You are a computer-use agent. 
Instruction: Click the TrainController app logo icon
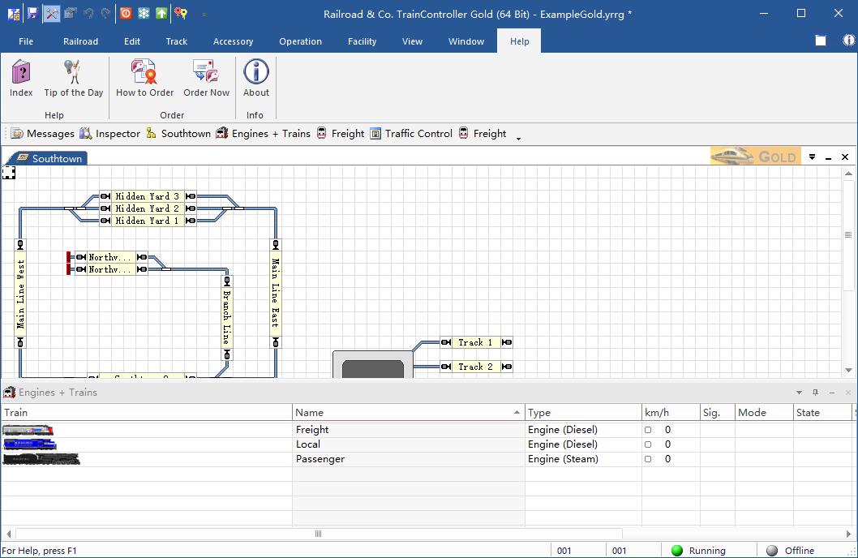tap(14, 13)
